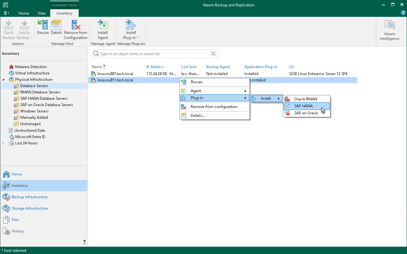
Task: Click the Files navigation icon
Action: [6, 220]
